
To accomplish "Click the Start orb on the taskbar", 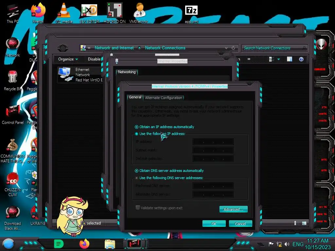I will pyautogui.click(x=9, y=244).
